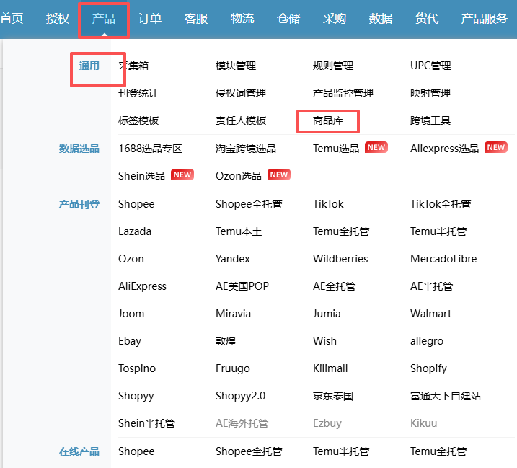Choose 侵权词管理 in the general section
Image resolution: width=517 pixels, height=468 pixels.
241,93
